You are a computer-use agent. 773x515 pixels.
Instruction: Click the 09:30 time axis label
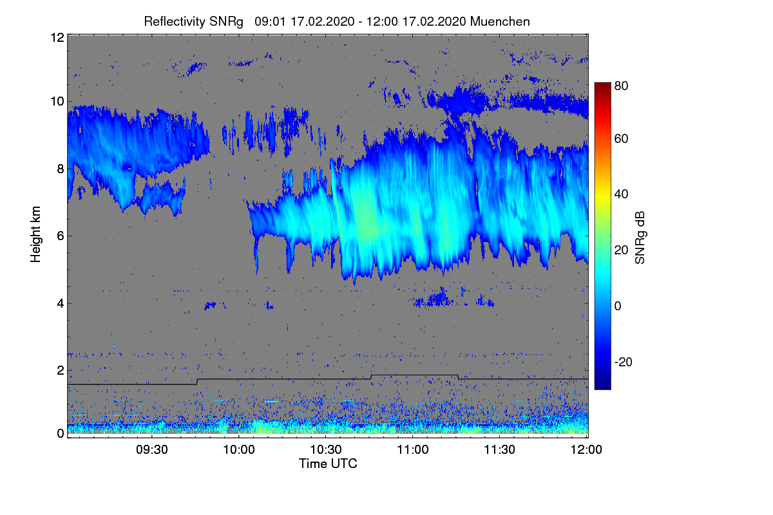point(151,449)
